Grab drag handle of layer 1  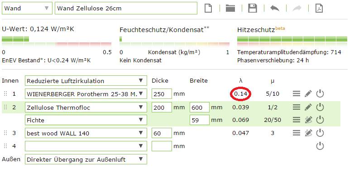[x=5, y=93]
